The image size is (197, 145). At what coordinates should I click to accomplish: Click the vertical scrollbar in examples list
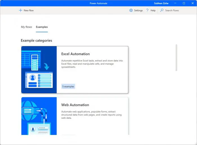coord(176,57)
